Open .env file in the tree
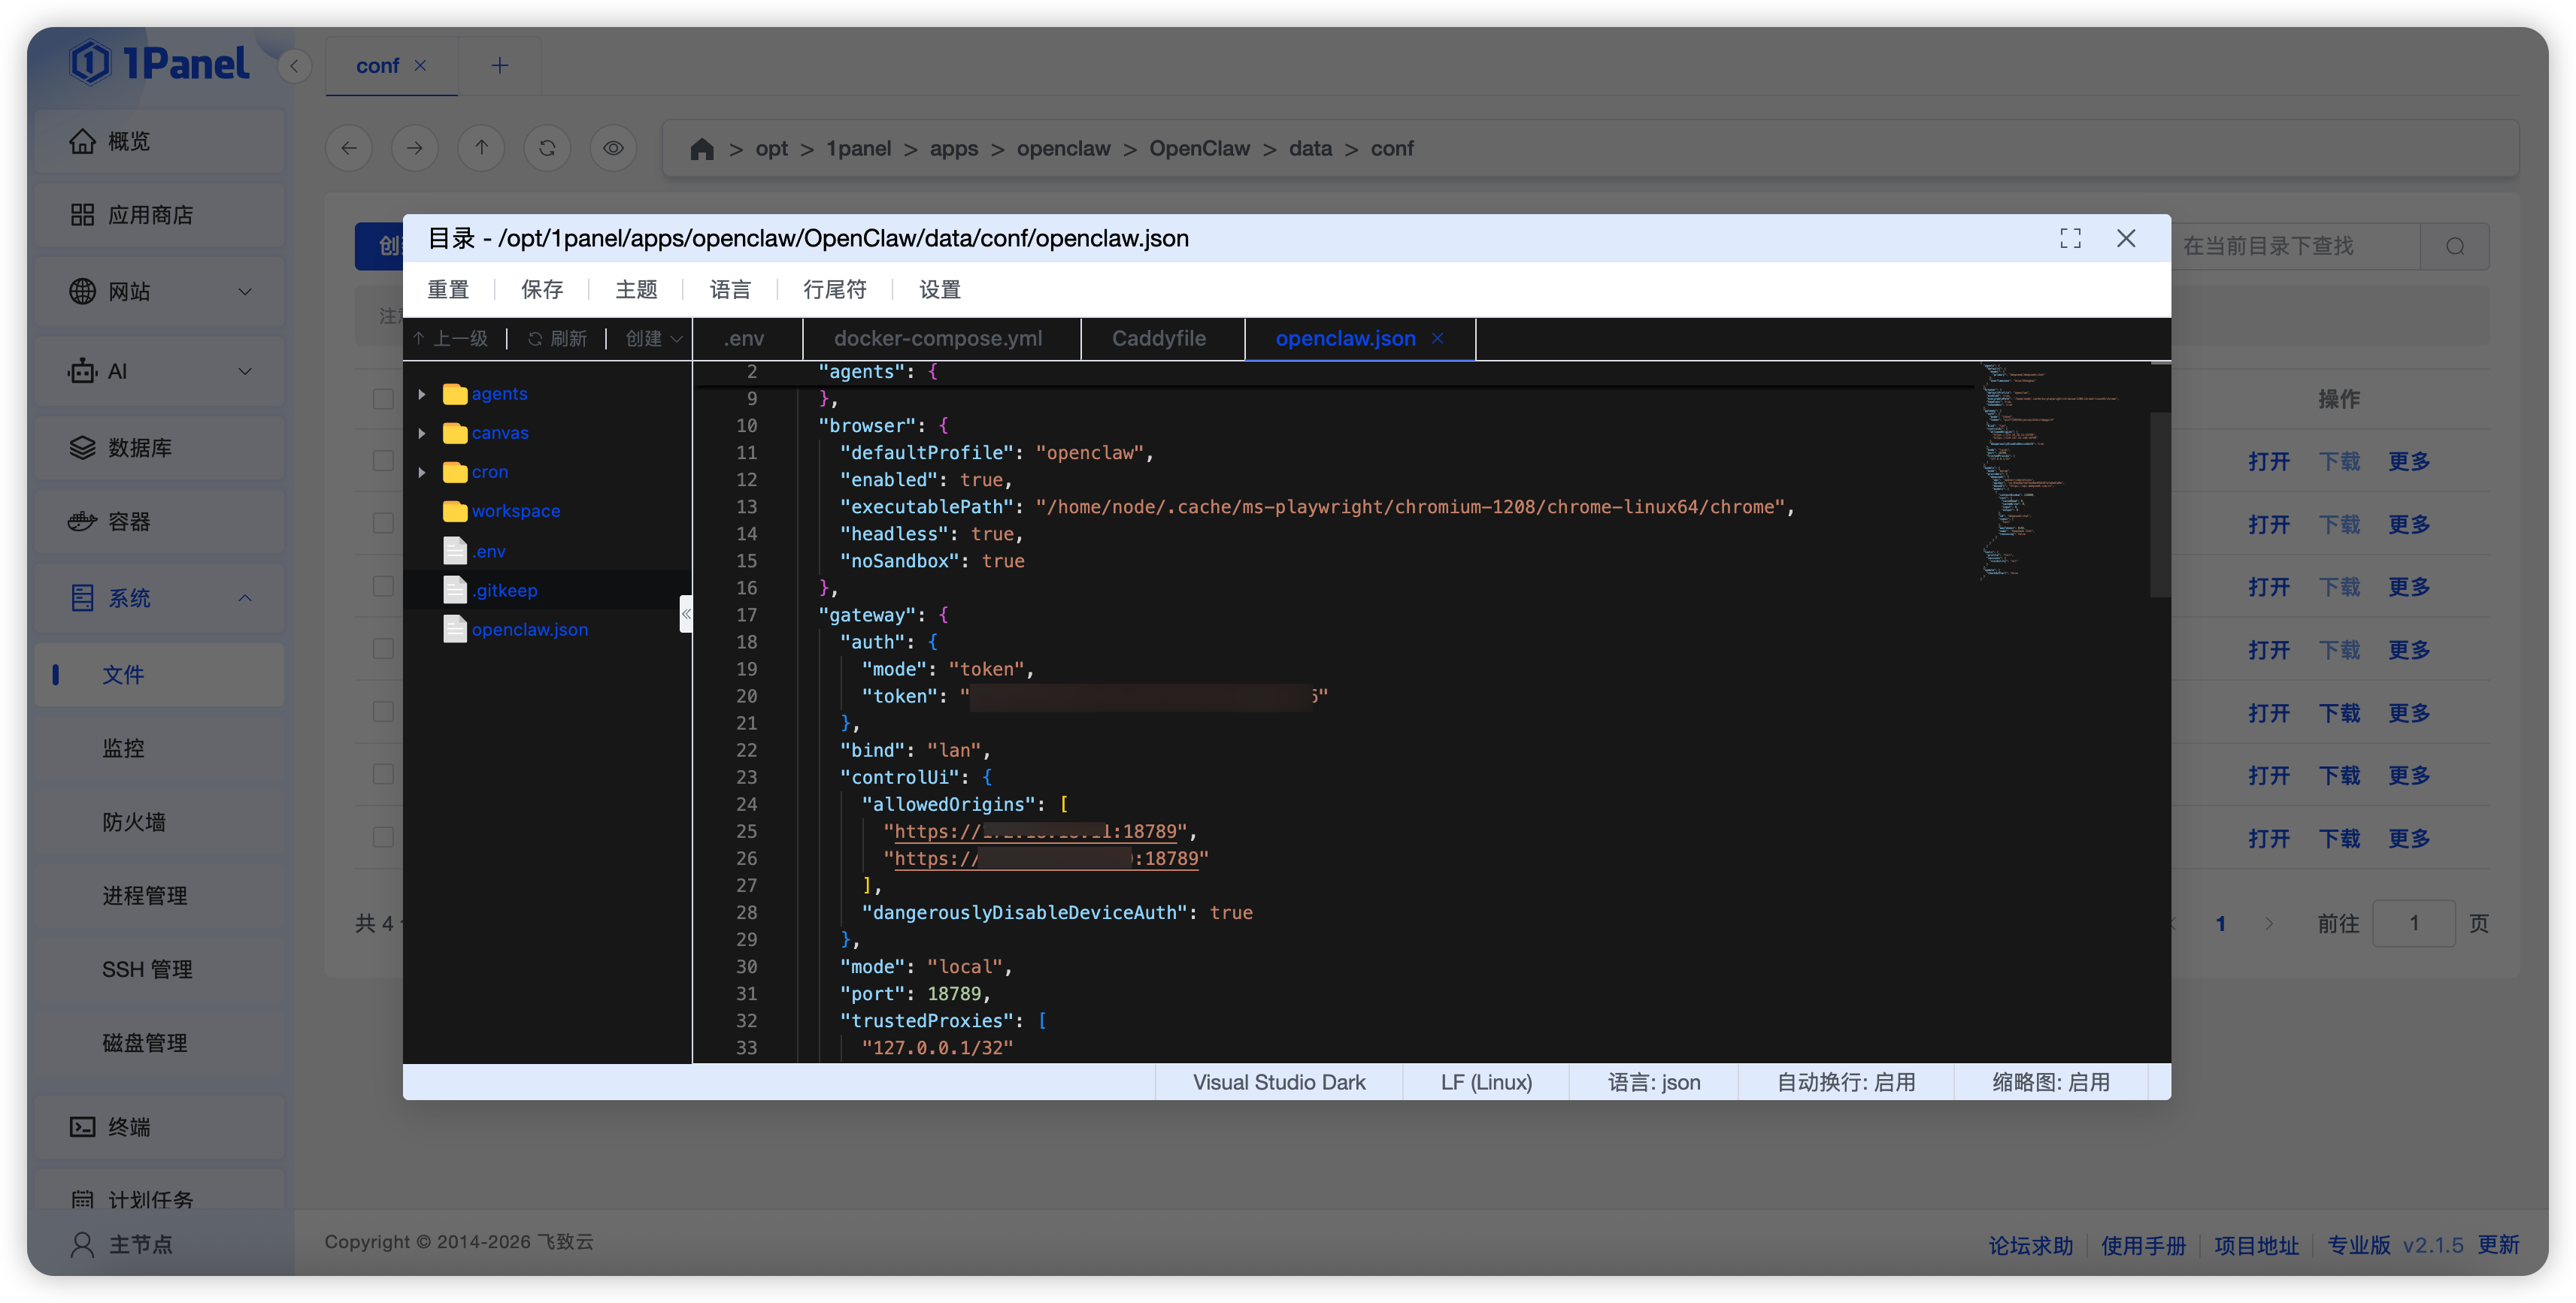This screenshot has height=1303, width=2576. [489, 552]
